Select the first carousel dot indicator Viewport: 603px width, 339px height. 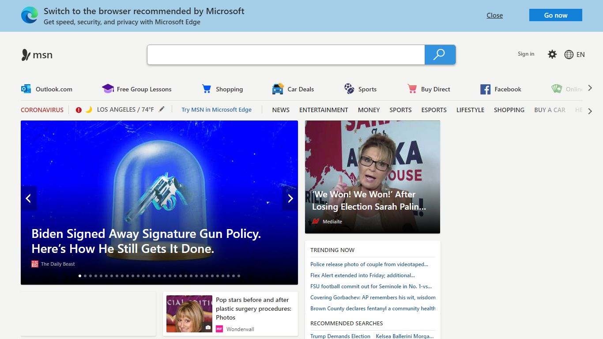pyautogui.click(x=80, y=276)
